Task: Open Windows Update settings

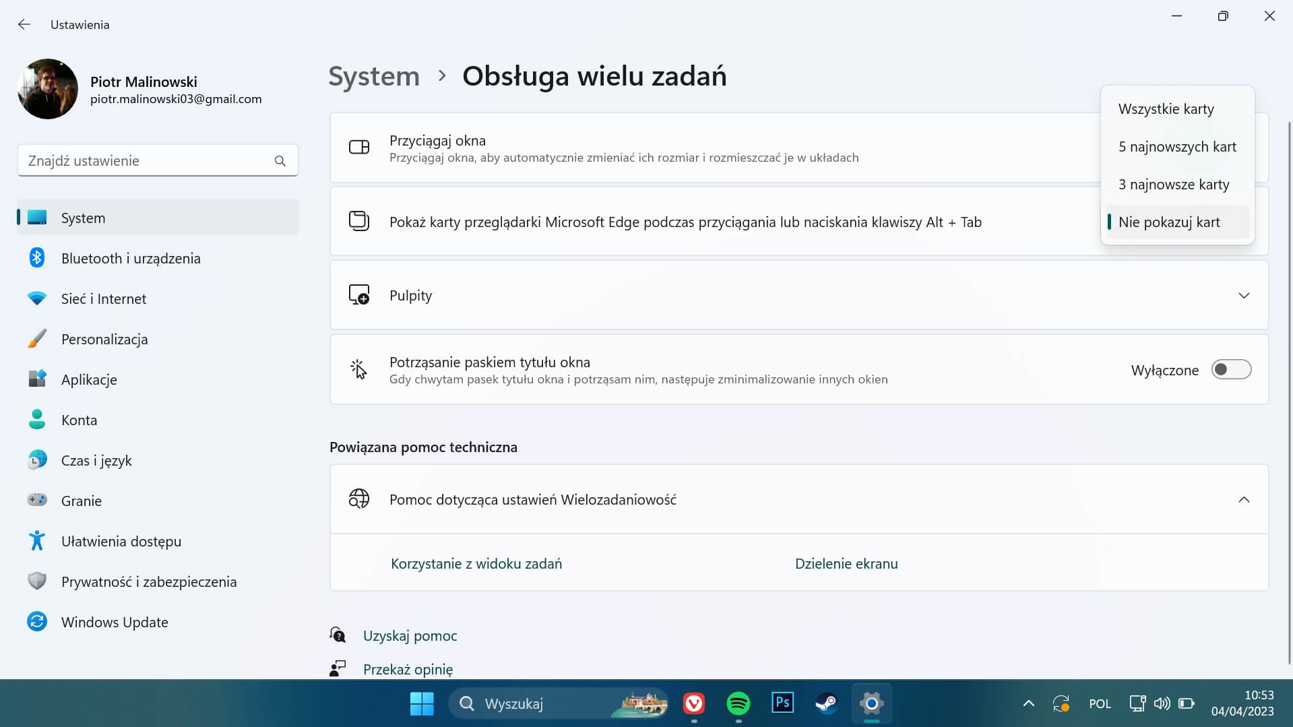Action: pyautogui.click(x=115, y=622)
